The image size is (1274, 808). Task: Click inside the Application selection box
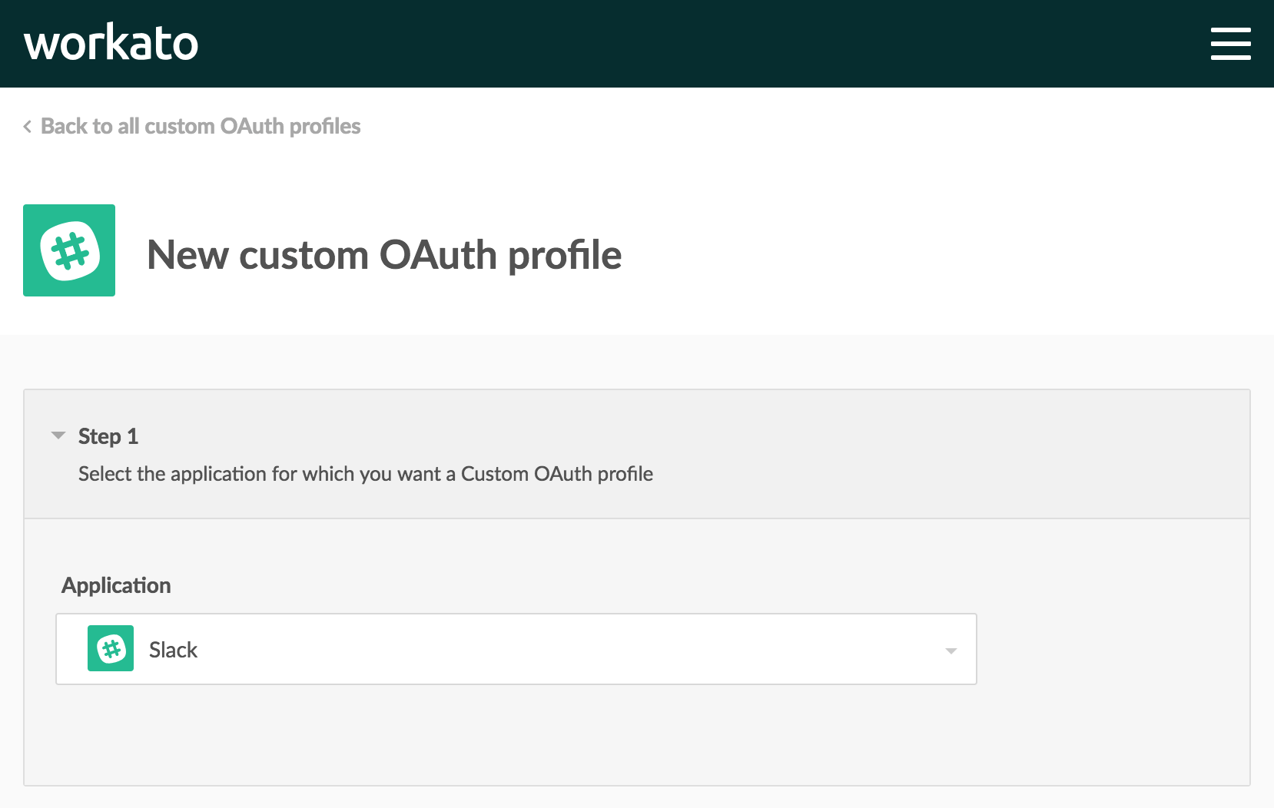[x=515, y=649]
